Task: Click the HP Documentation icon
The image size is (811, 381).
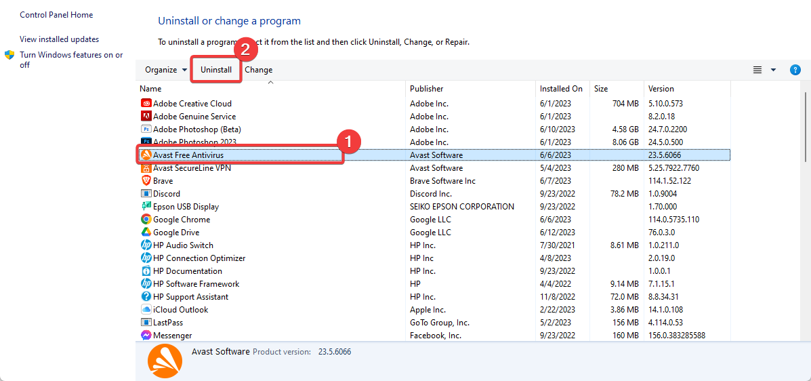Action: 146,270
